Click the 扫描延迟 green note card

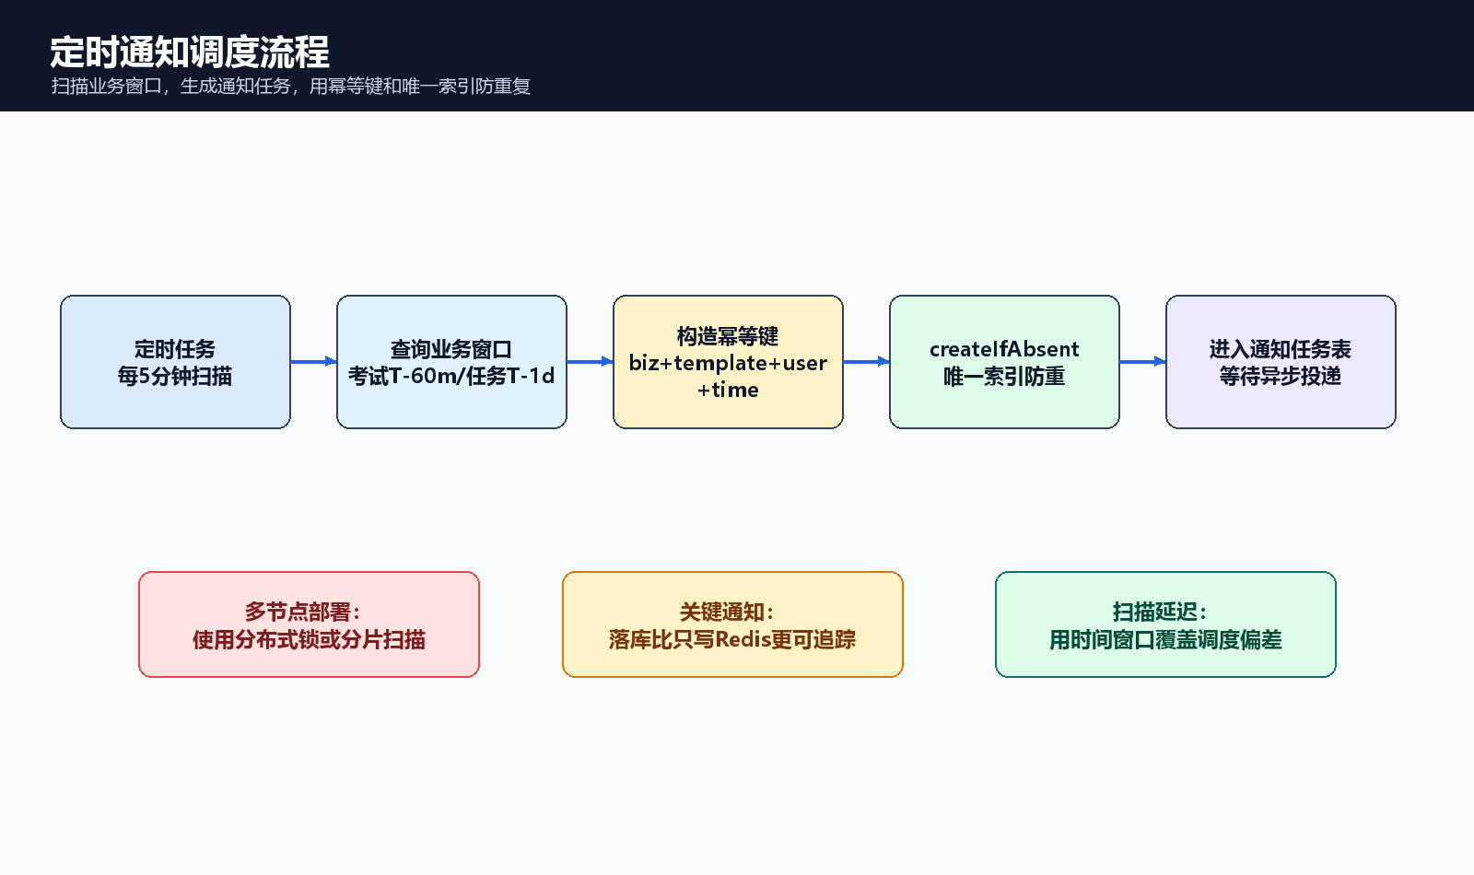1165,624
